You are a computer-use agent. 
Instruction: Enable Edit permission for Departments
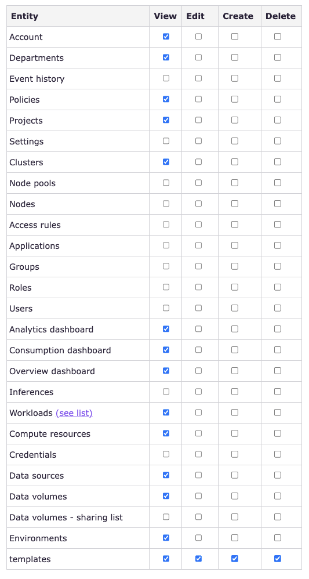198,57
